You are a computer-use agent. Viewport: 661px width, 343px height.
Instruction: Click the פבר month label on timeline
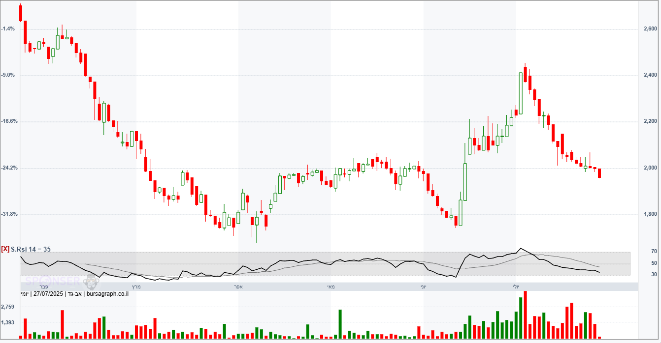[44, 286]
